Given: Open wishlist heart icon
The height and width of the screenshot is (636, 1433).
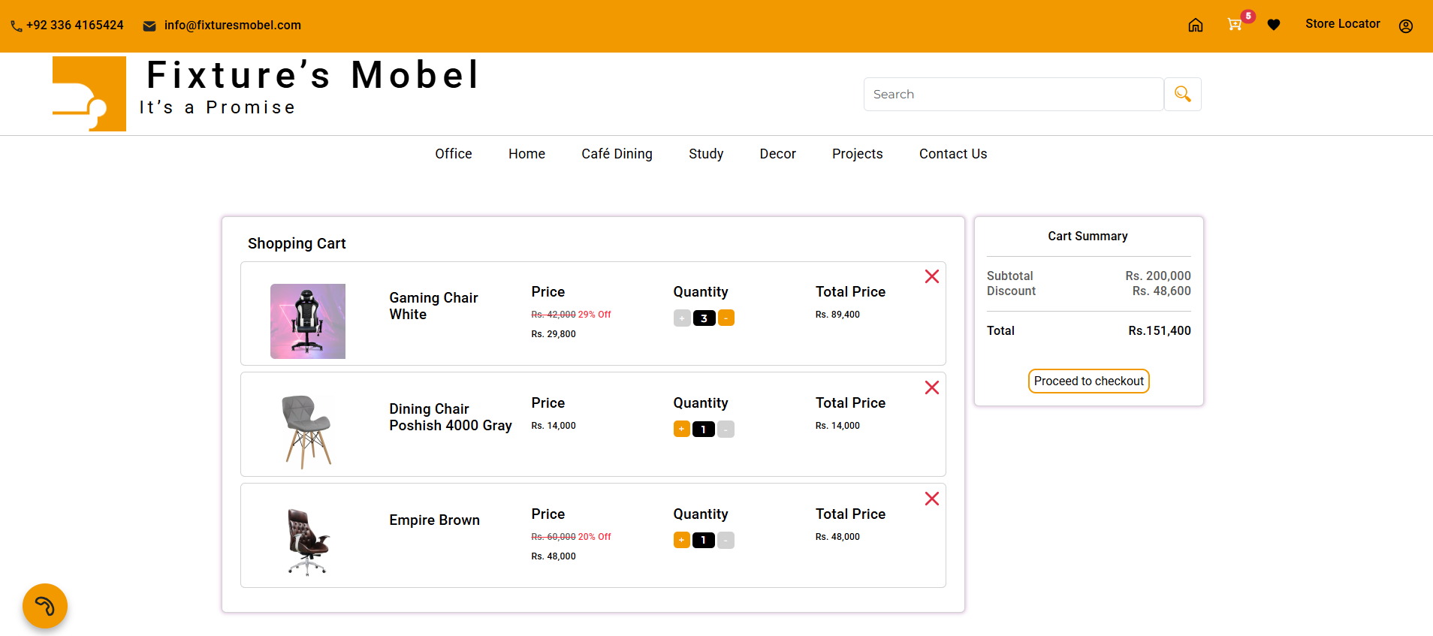Looking at the screenshot, I should pyautogui.click(x=1274, y=25).
